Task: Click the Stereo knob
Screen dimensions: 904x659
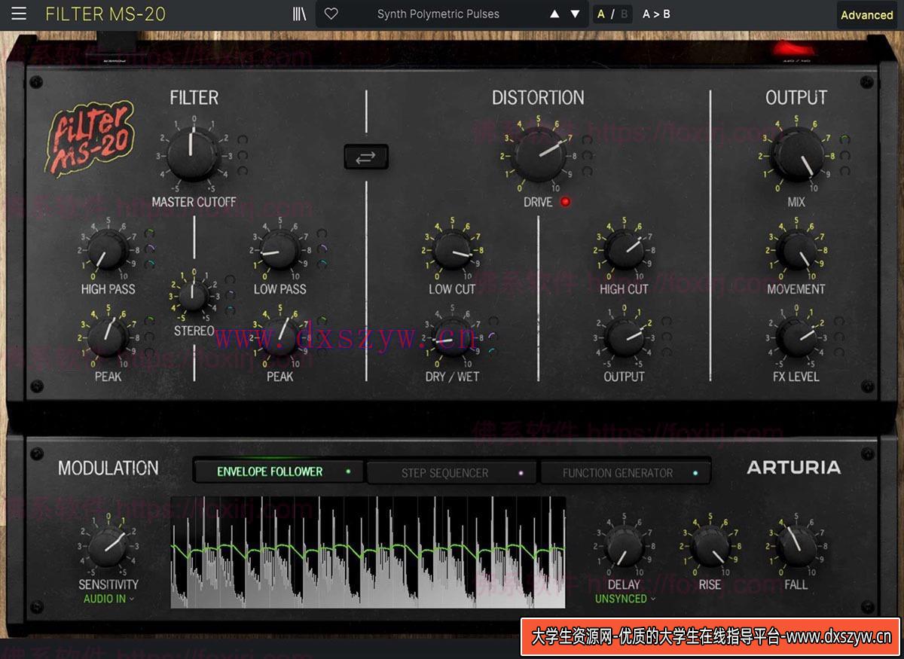Action: pos(194,295)
